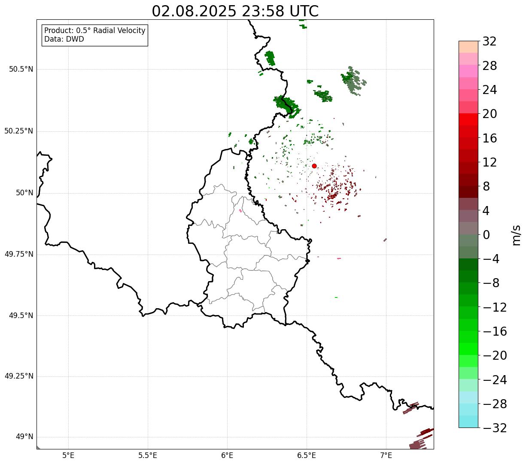Viewport: 526px width, 464px height.
Task: Click the 50.25°N latitude label
Action: click(19, 131)
